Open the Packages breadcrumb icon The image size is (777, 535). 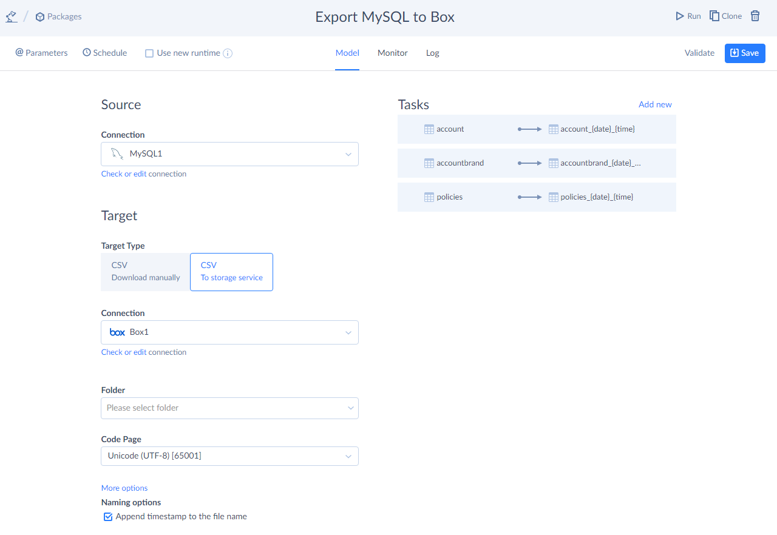pyautogui.click(x=40, y=17)
